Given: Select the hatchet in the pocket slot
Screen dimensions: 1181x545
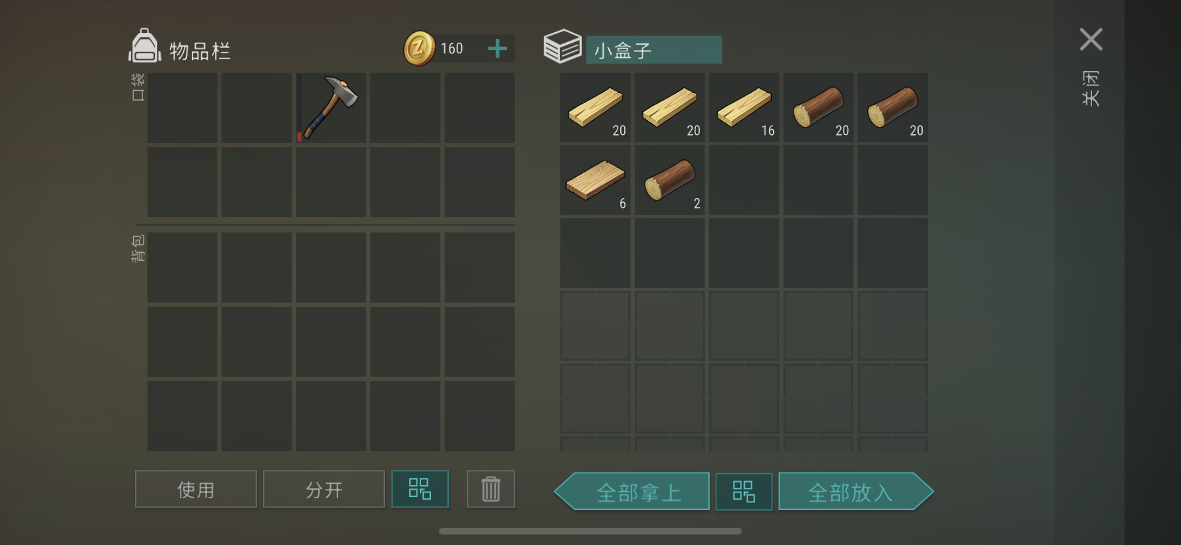Looking at the screenshot, I should coord(331,108).
